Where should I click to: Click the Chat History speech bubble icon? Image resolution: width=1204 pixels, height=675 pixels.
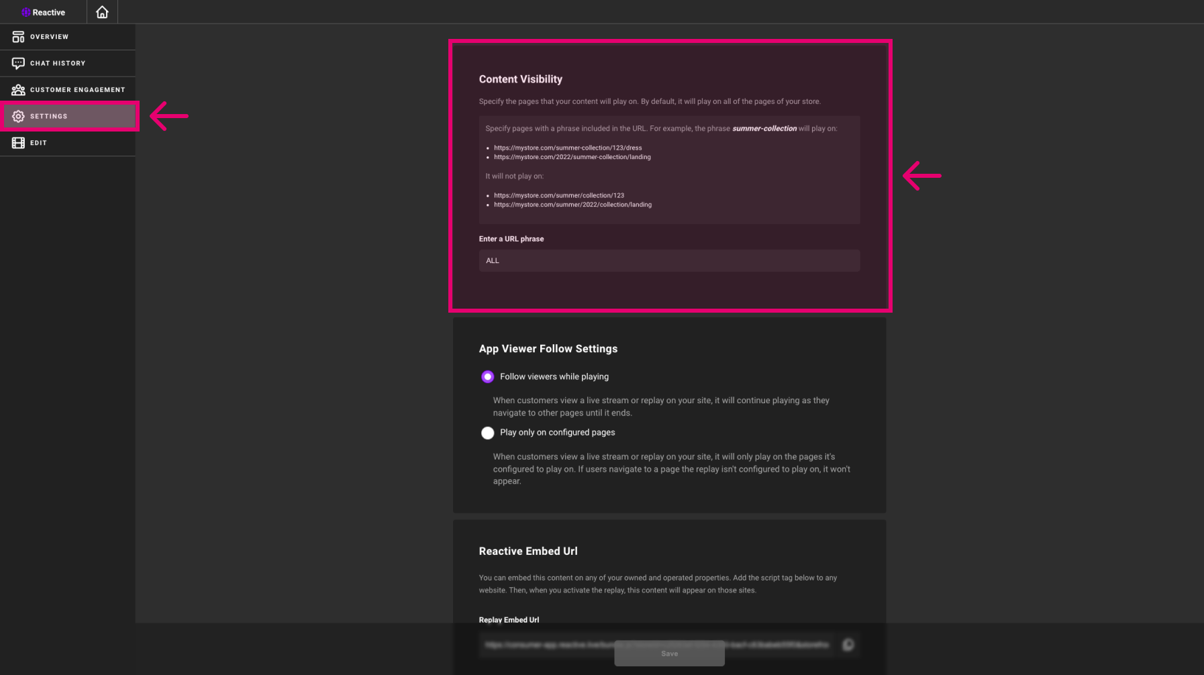coord(18,63)
